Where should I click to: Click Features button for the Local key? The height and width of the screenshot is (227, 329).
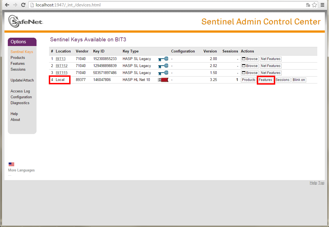point(265,80)
